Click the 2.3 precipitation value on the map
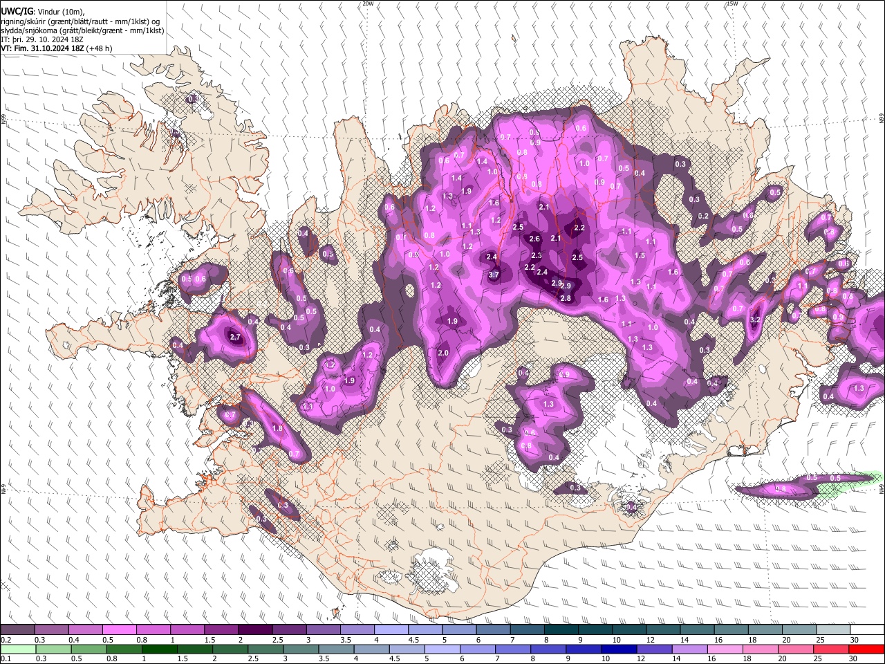The image size is (885, 664). pos(537,256)
